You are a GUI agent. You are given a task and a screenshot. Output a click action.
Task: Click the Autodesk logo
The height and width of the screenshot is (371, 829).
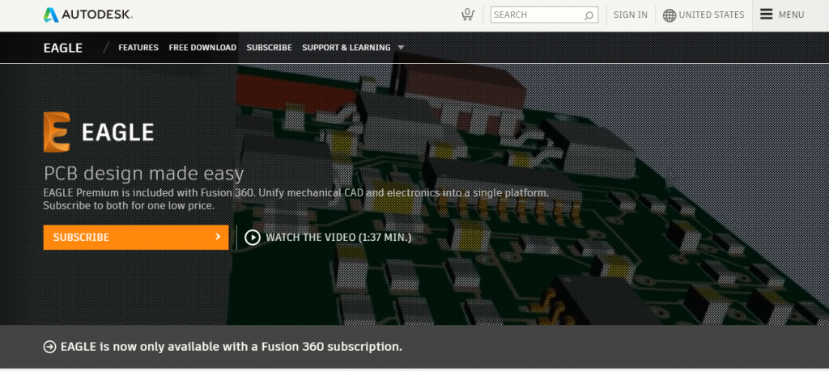87,15
